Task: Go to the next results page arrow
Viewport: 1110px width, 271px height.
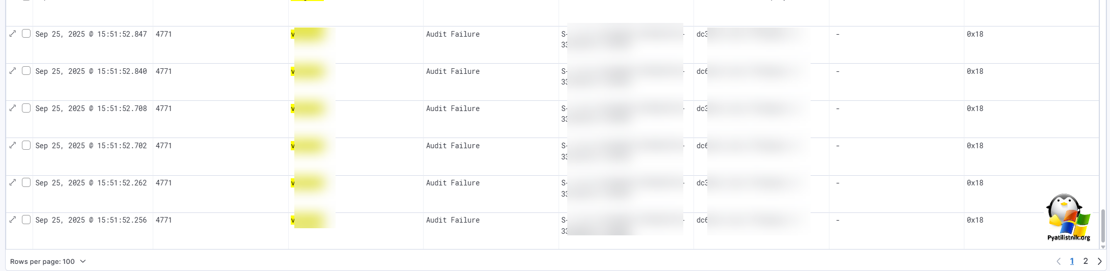Action: [1099, 261]
